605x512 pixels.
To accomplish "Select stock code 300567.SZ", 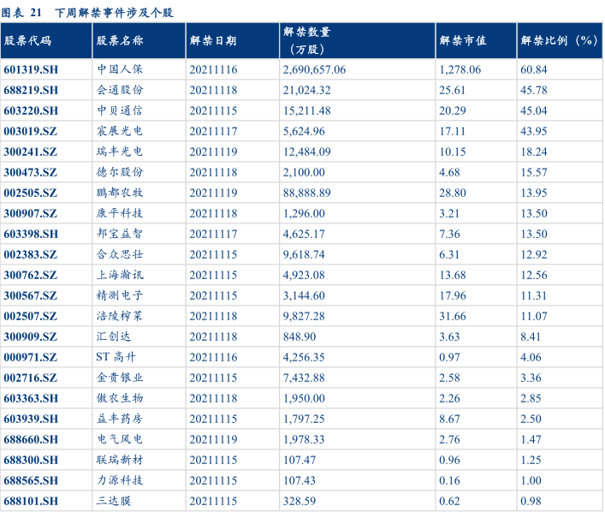I will 31,295.
